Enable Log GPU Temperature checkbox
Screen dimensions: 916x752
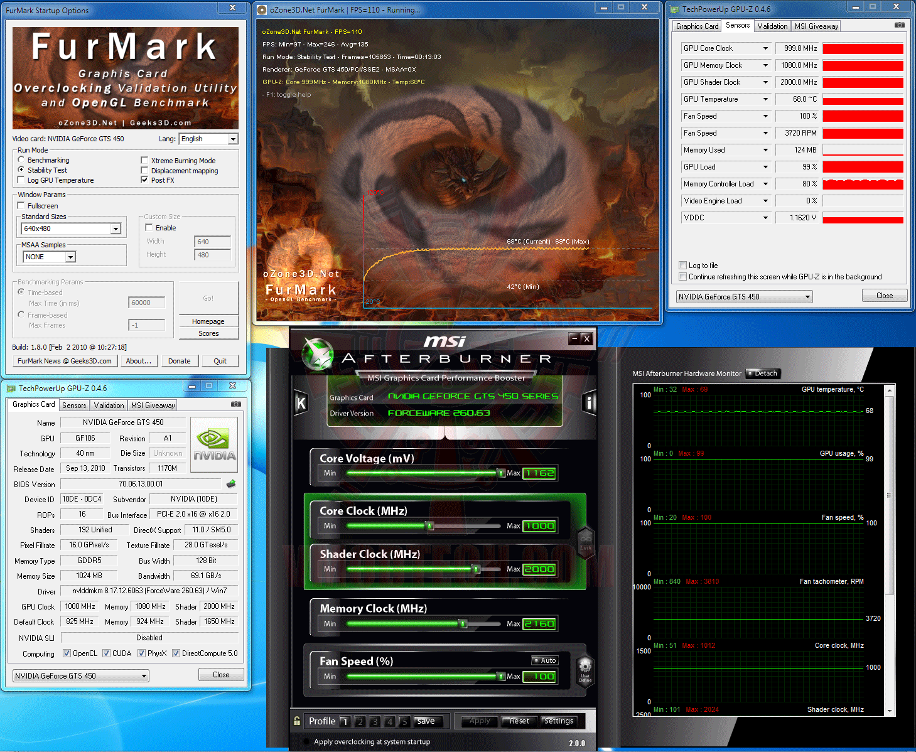21,180
